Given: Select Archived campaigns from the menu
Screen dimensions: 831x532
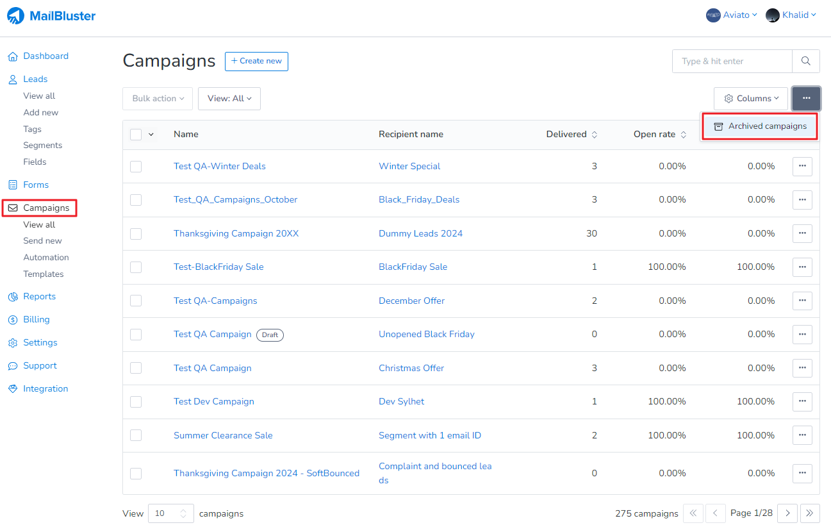Looking at the screenshot, I should tap(759, 126).
